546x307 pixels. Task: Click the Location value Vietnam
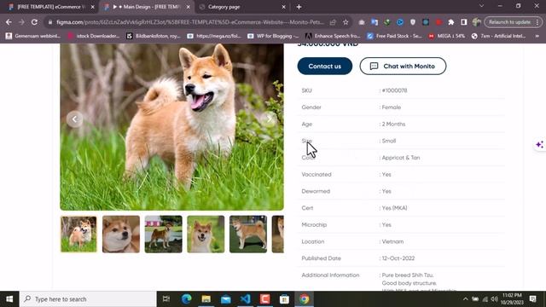coord(392,241)
